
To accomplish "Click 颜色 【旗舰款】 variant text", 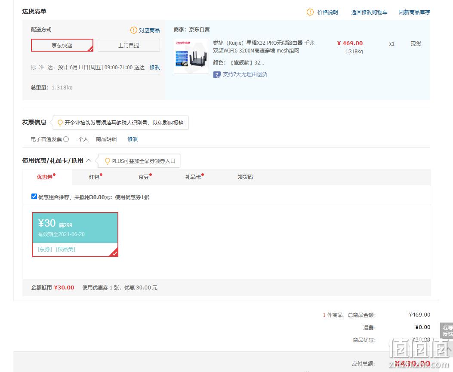I will [239, 63].
